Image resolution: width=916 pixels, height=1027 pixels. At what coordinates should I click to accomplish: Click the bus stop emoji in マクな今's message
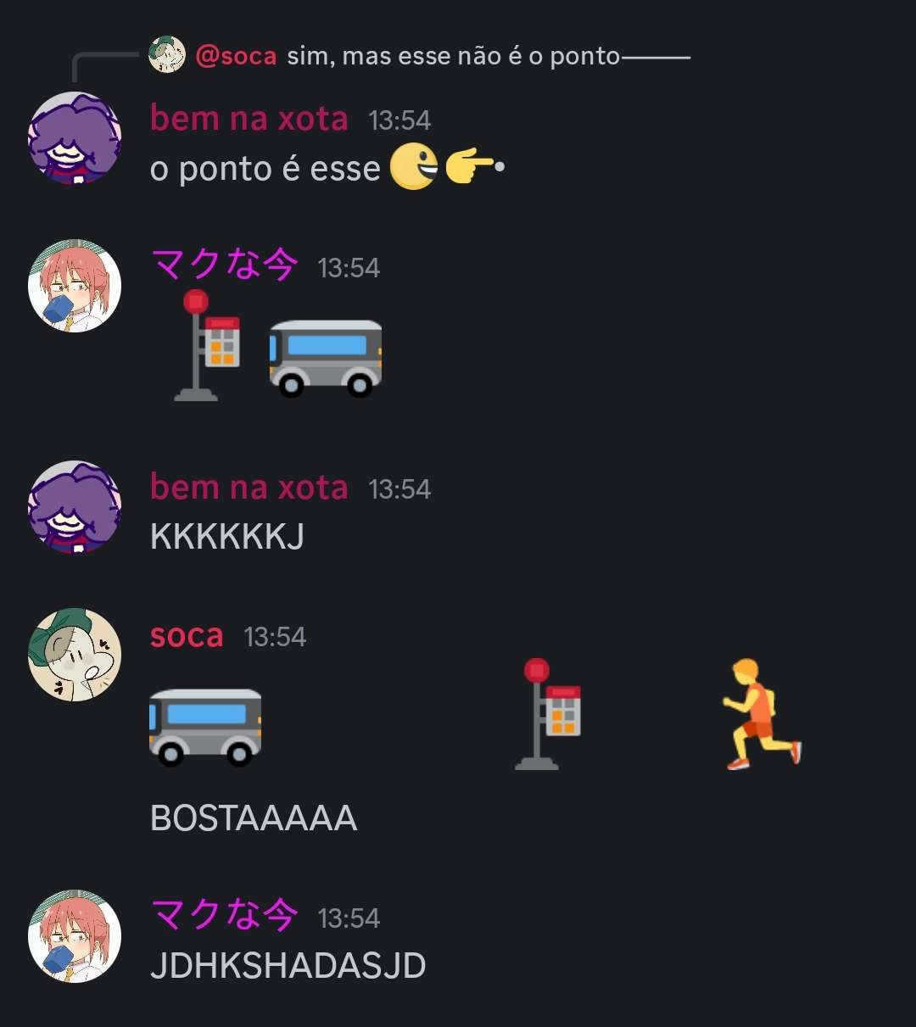pyautogui.click(x=207, y=344)
